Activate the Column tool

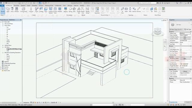point(31,10)
